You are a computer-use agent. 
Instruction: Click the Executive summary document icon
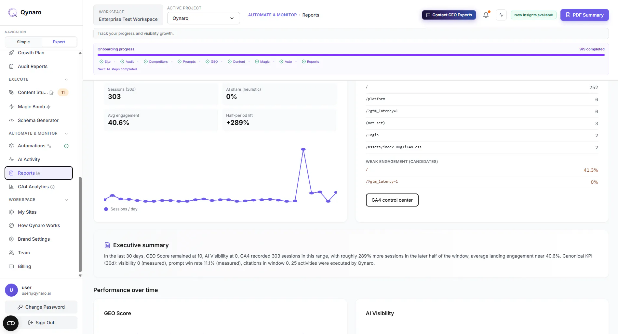107,245
